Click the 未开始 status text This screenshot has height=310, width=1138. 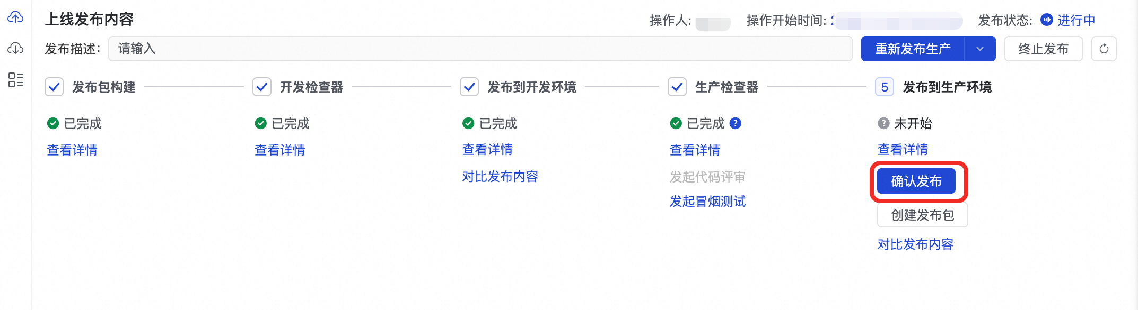pyautogui.click(x=913, y=123)
